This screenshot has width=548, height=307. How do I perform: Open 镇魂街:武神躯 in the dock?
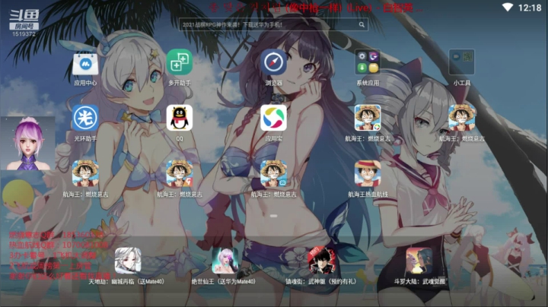click(x=321, y=261)
